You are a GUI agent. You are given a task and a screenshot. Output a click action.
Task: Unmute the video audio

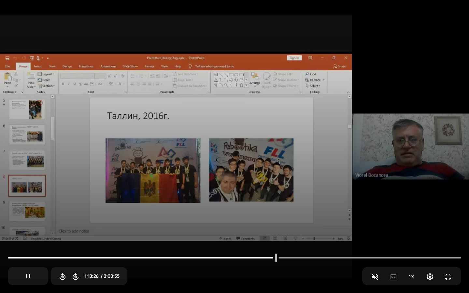pos(375,276)
